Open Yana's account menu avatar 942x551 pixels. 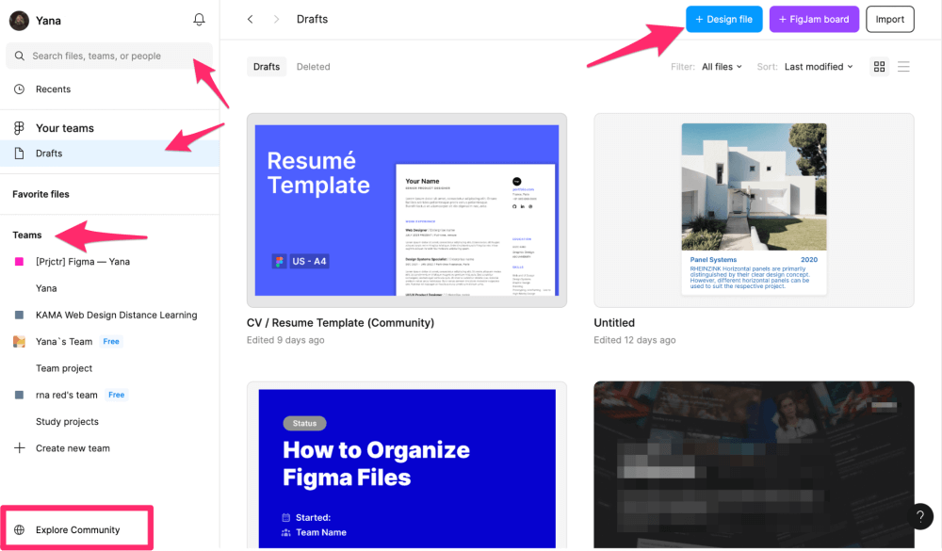(19, 20)
